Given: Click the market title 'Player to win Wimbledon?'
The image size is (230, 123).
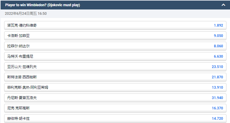Looking at the screenshot, I should pyautogui.click(x=42, y=5).
